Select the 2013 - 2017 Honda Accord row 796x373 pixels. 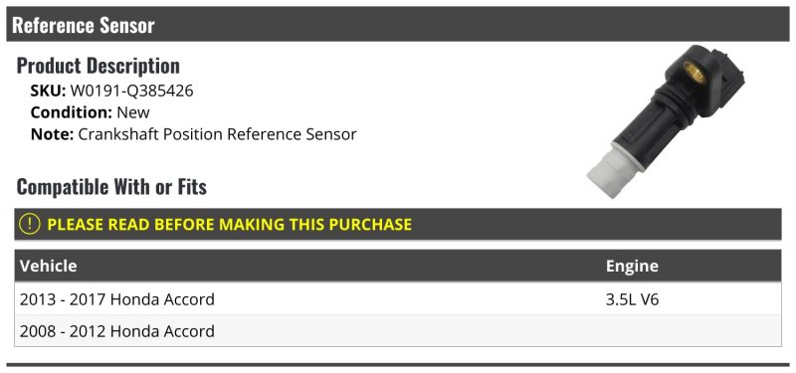(397, 299)
